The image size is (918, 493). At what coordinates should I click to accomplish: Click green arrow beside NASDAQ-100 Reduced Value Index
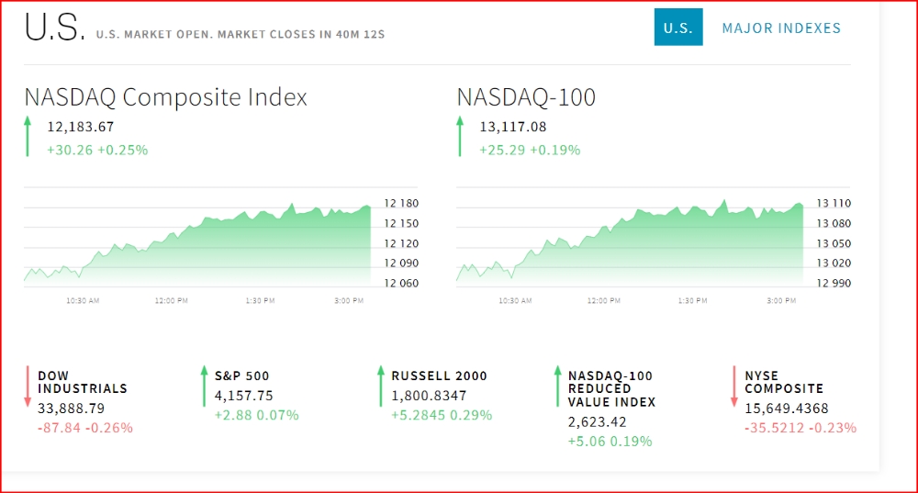[x=557, y=386]
